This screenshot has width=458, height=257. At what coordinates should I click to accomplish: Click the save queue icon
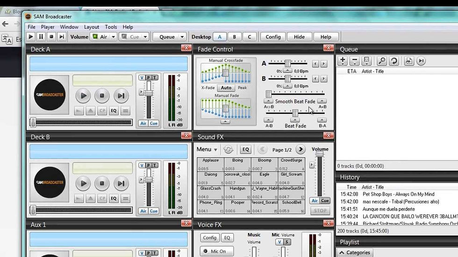366,61
